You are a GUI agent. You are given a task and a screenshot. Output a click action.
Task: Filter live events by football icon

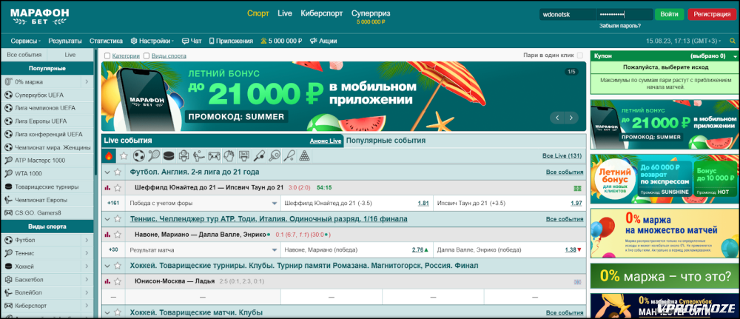(x=139, y=155)
